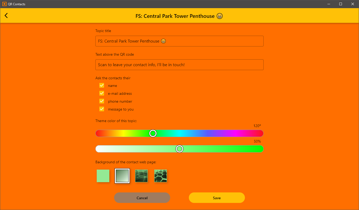Uncheck the name checkbox
Image resolution: width=359 pixels, height=210 pixels.
[x=102, y=86]
